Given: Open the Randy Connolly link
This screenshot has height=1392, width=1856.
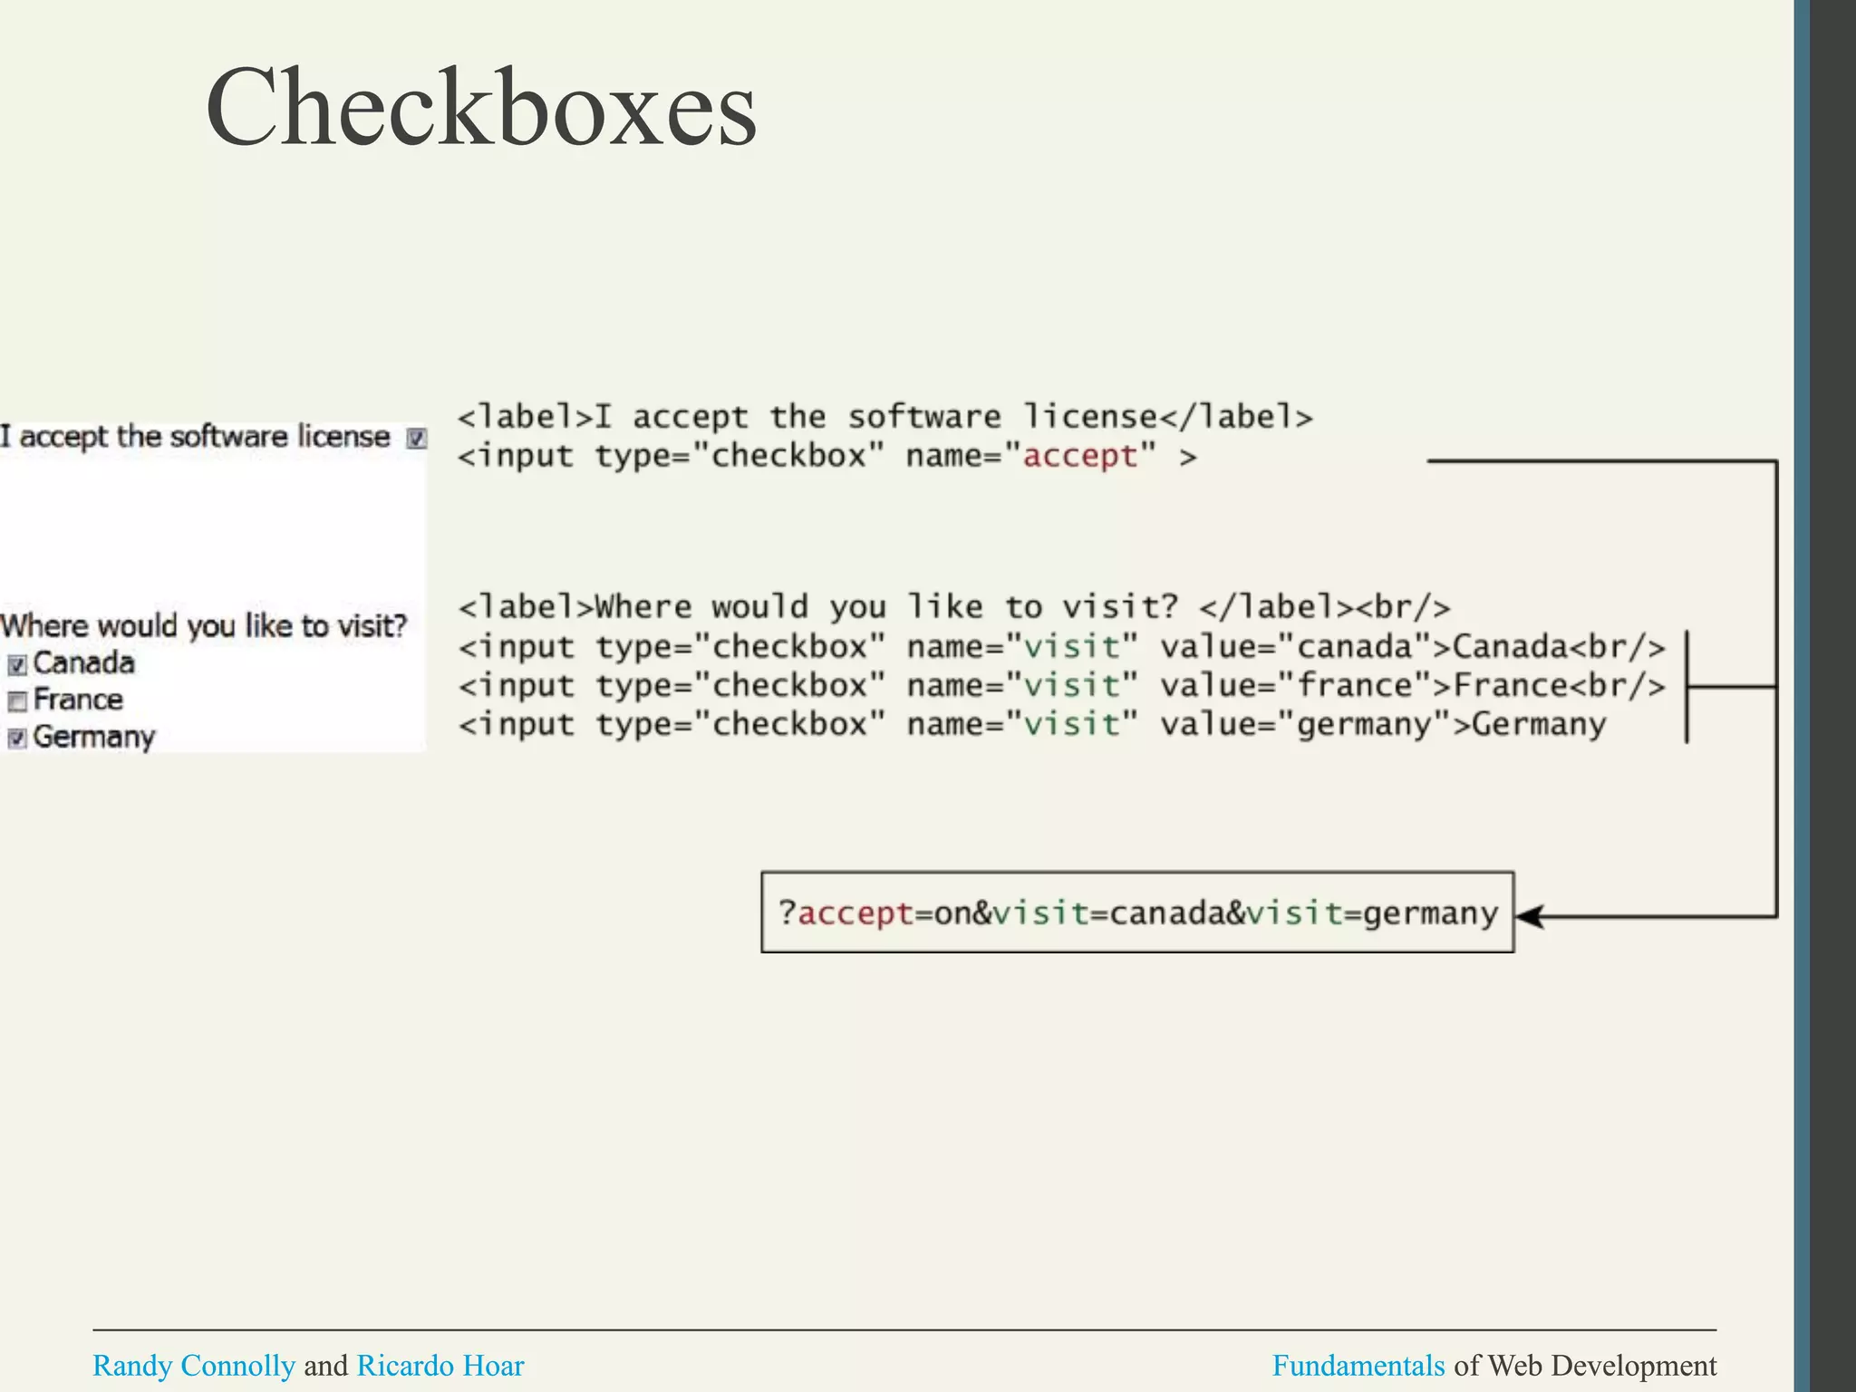Looking at the screenshot, I should coord(194,1366).
